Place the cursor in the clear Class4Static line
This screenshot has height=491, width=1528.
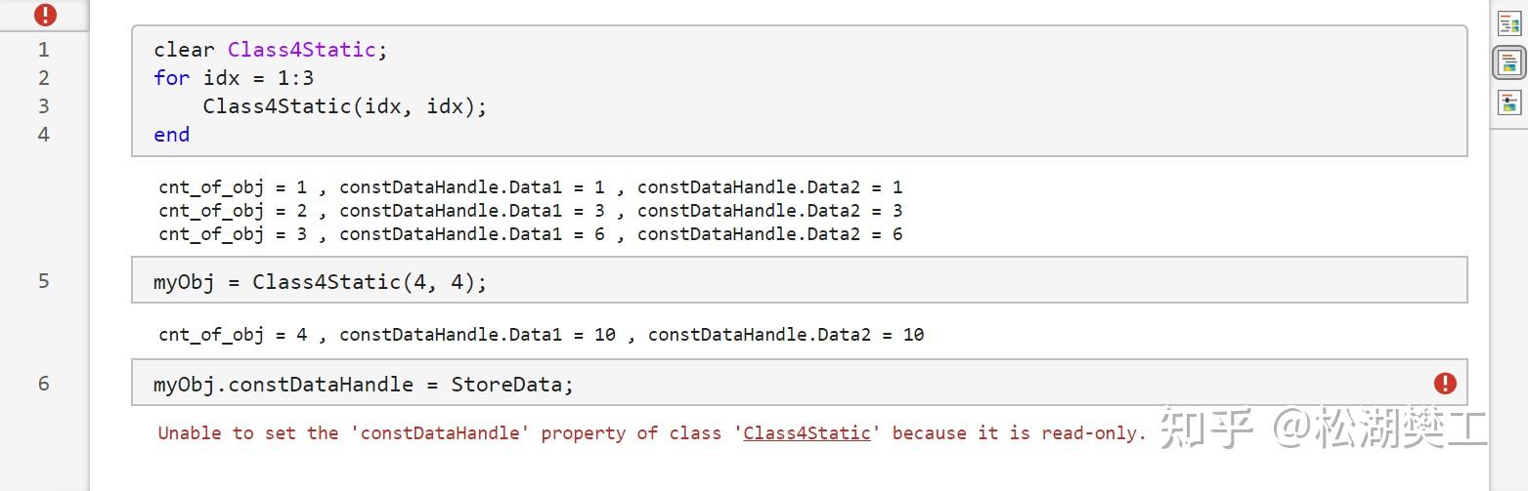coord(271,50)
